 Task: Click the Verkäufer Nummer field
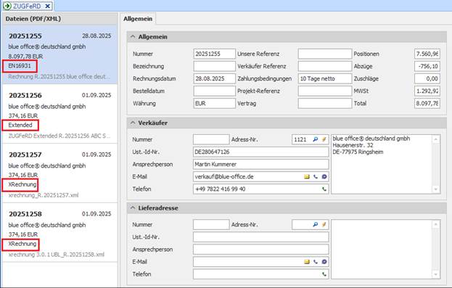[211, 139]
